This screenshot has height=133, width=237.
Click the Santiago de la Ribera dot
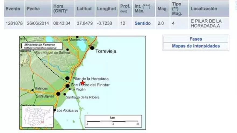(65, 94)
